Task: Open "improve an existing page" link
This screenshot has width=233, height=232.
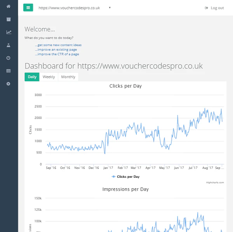Action: coord(56,50)
